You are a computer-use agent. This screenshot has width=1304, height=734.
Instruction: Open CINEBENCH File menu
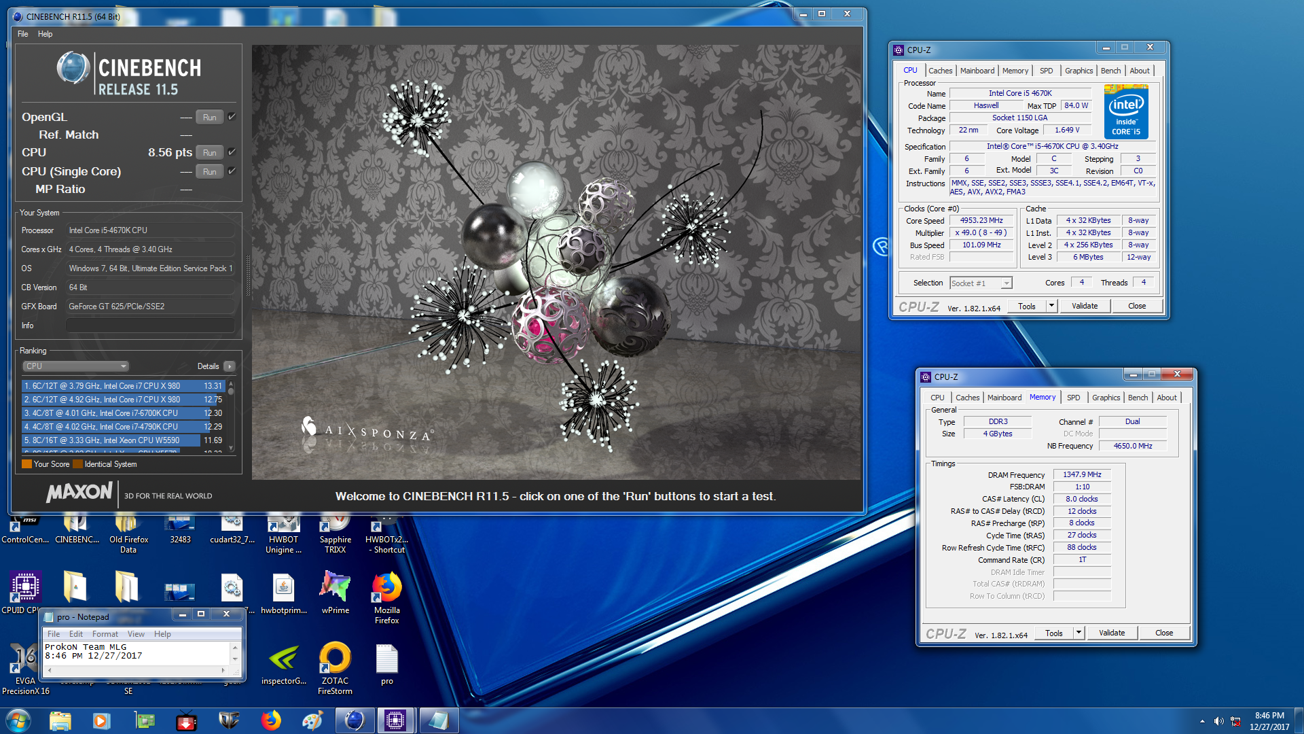(x=23, y=34)
